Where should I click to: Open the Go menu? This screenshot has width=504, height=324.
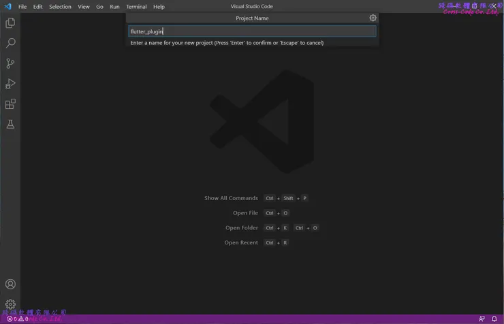[99, 7]
